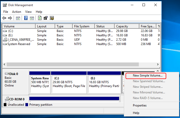Click the black Unallocated legend swatch
180x118 pixels.
coord(5,105)
